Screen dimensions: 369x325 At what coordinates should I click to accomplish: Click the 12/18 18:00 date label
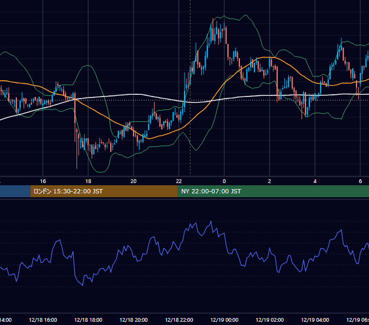click(88, 320)
